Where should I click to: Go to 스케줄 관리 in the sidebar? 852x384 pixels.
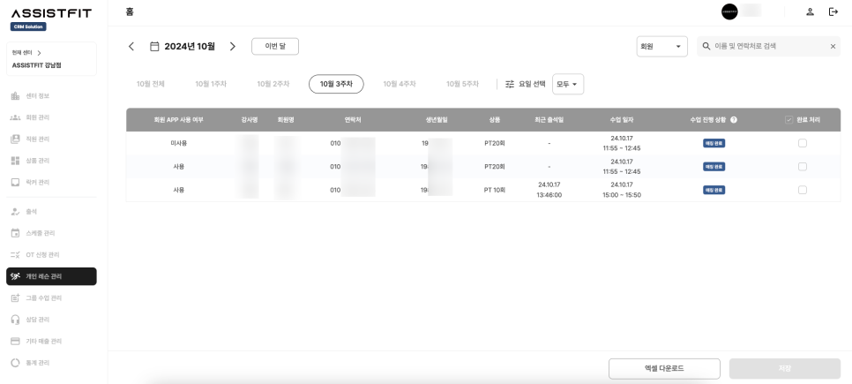coord(40,233)
